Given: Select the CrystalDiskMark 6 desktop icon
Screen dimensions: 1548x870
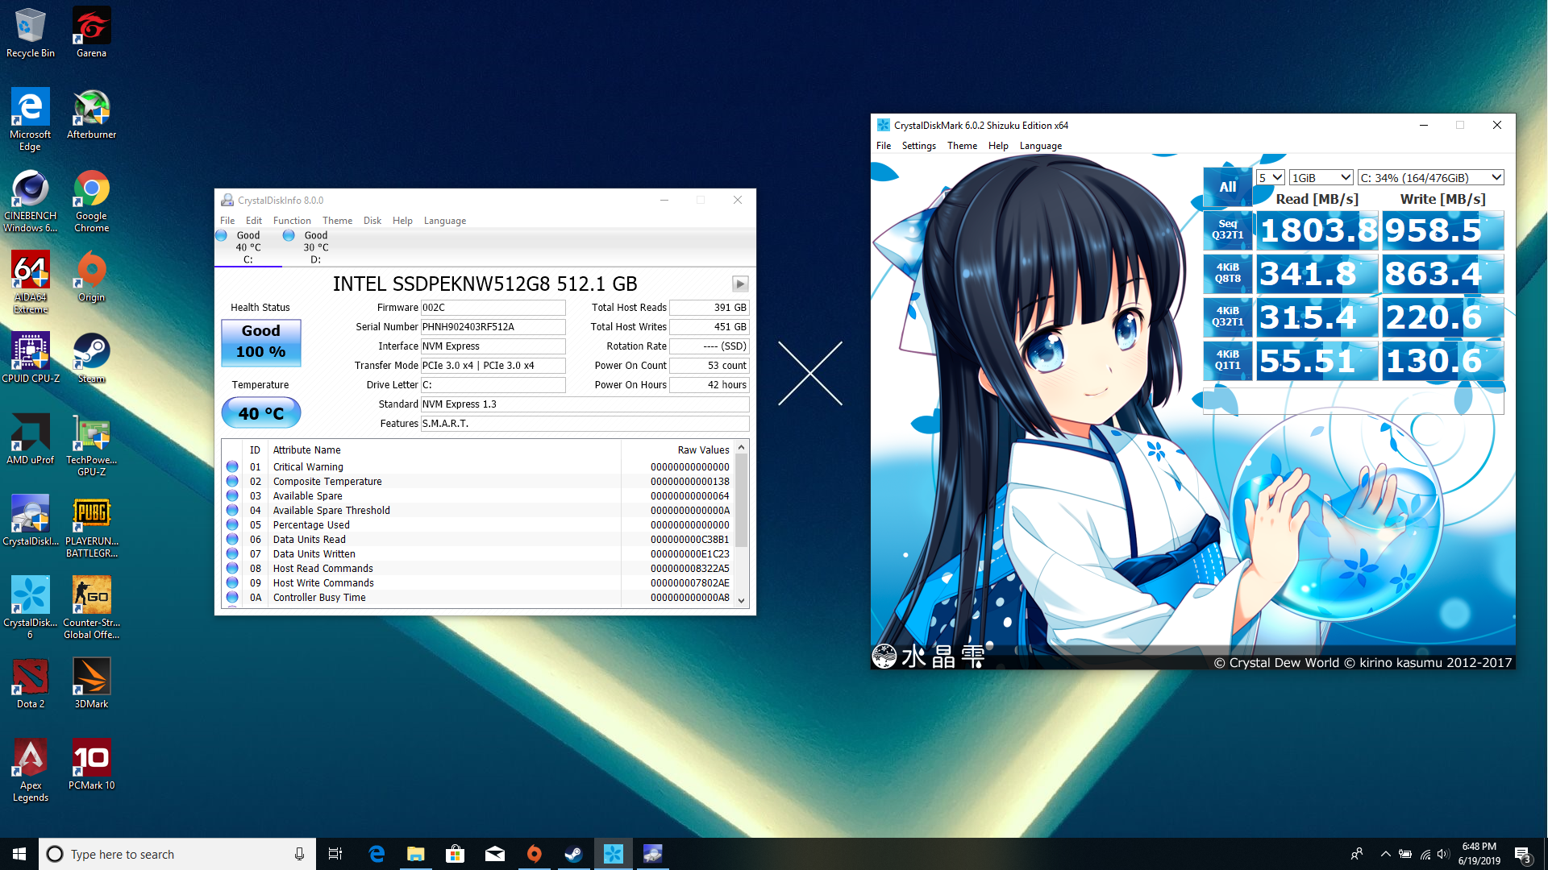Looking at the screenshot, I should click(31, 608).
